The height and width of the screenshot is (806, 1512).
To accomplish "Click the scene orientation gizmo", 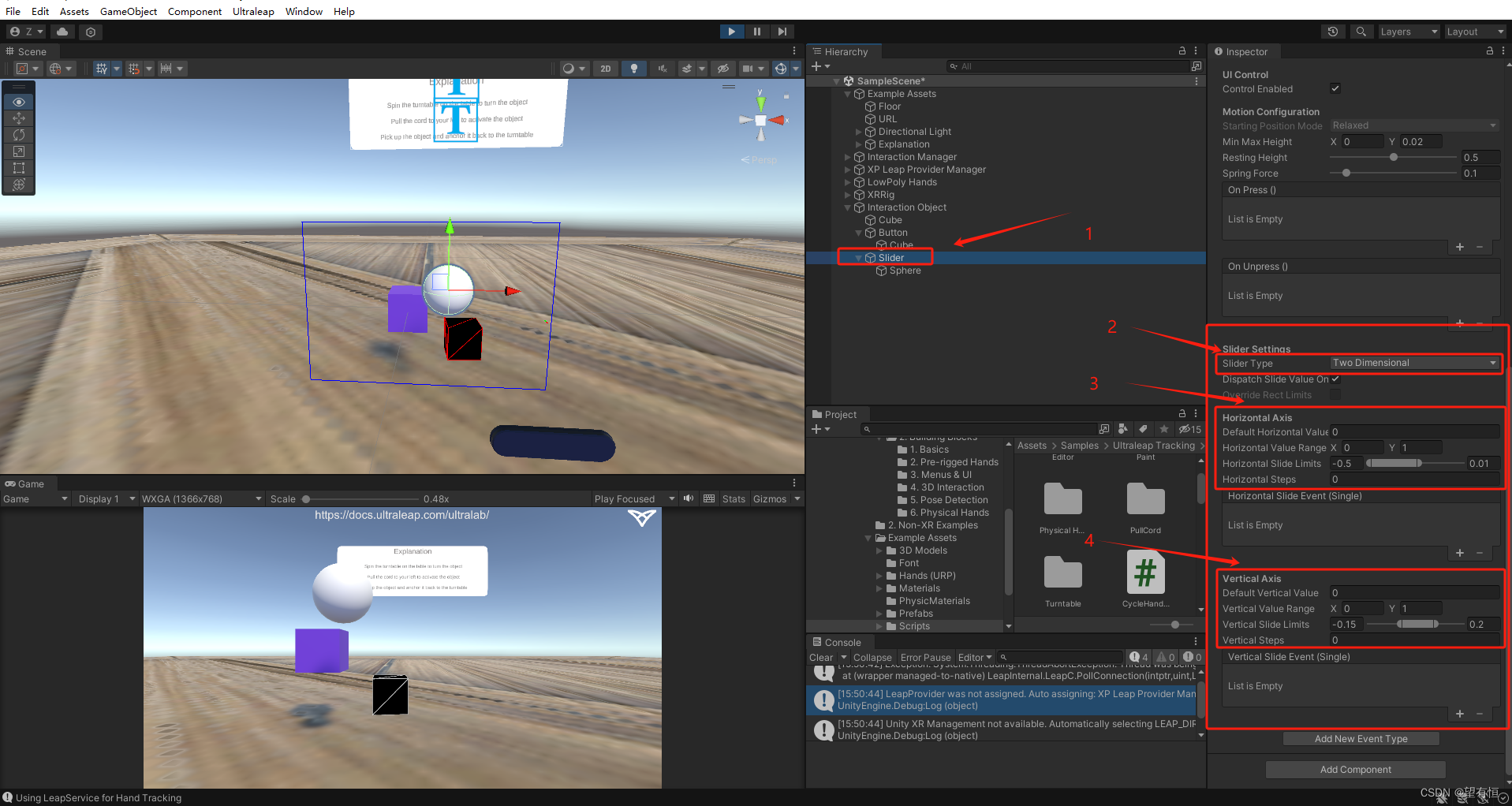I will (x=761, y=120).
